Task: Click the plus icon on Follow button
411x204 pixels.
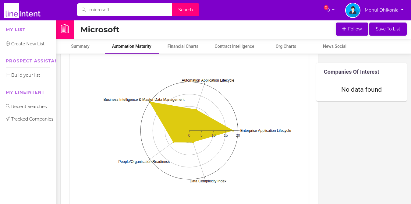Action: 344,29
